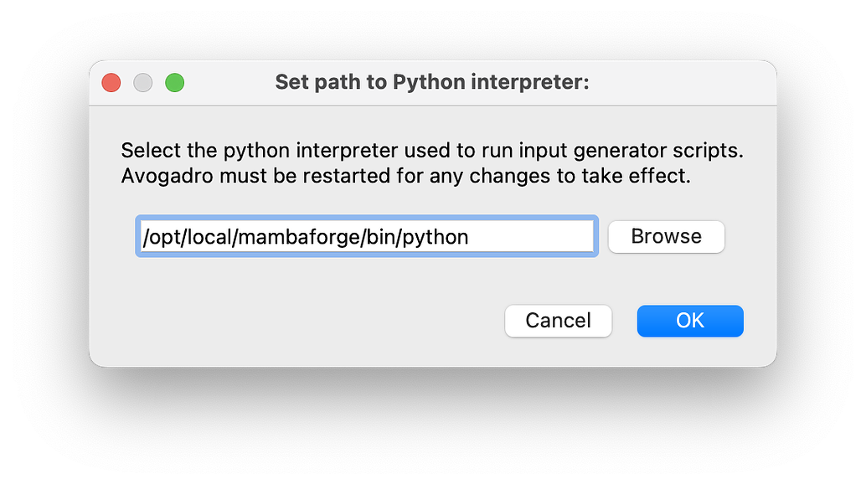Place cursor in the /opt/local/mambaforge/bin/python text box

pos(366,237)
